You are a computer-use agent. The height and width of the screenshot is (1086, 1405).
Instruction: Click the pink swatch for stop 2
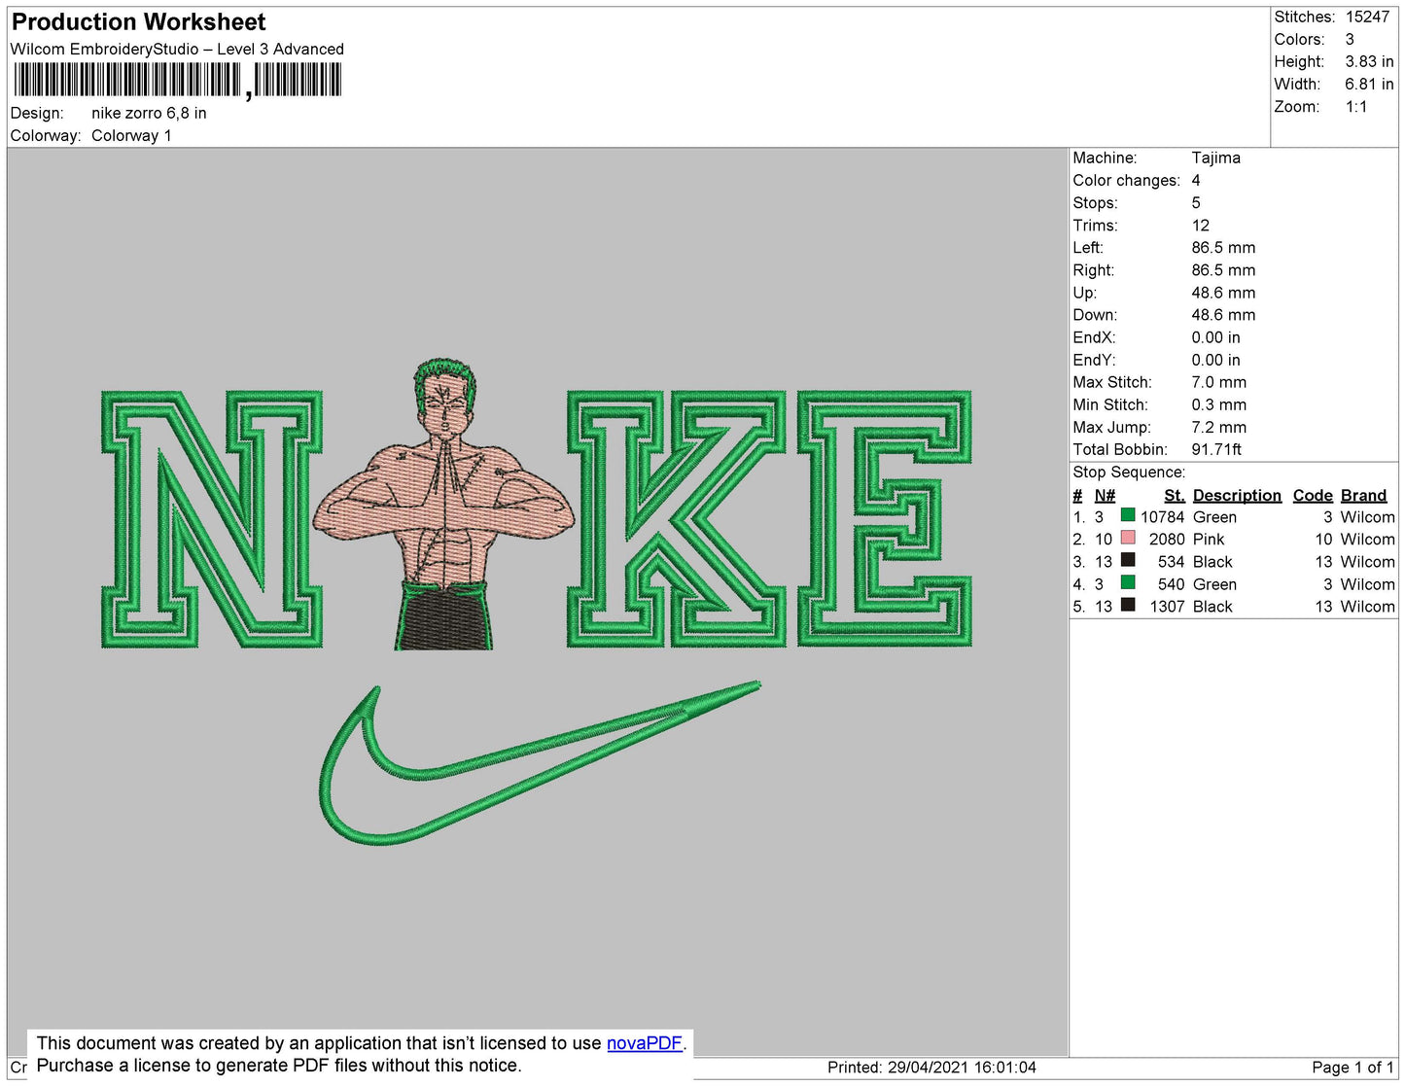click(1128, 538)
